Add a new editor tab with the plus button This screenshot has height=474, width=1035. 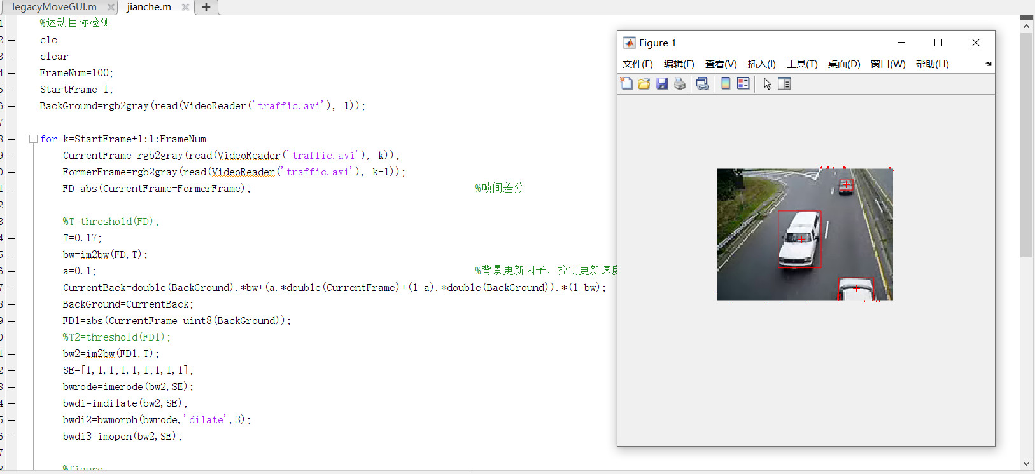coord(206,7)
